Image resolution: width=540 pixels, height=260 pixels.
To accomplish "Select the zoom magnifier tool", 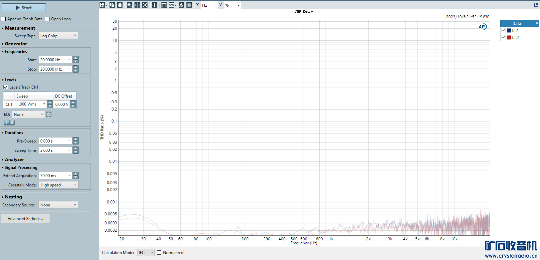I will click(130, 5).
